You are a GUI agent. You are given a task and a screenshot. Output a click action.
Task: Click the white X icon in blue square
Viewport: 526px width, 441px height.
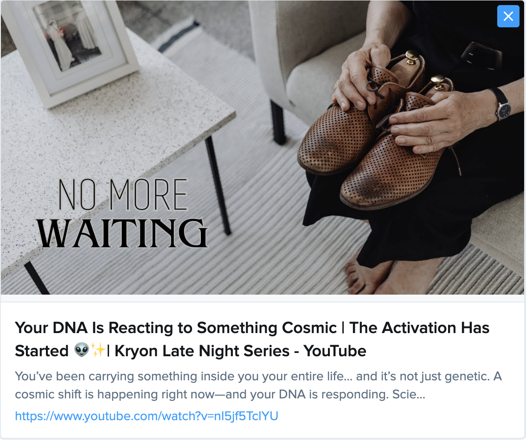click(x=508, y=16)
